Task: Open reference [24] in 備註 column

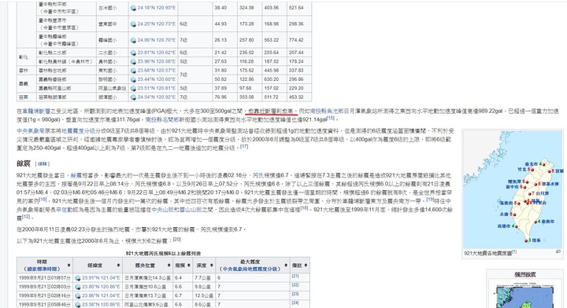Action: (295, 302)
